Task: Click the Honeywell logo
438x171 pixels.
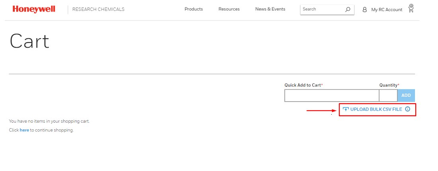Action: [x=34, y=9]
